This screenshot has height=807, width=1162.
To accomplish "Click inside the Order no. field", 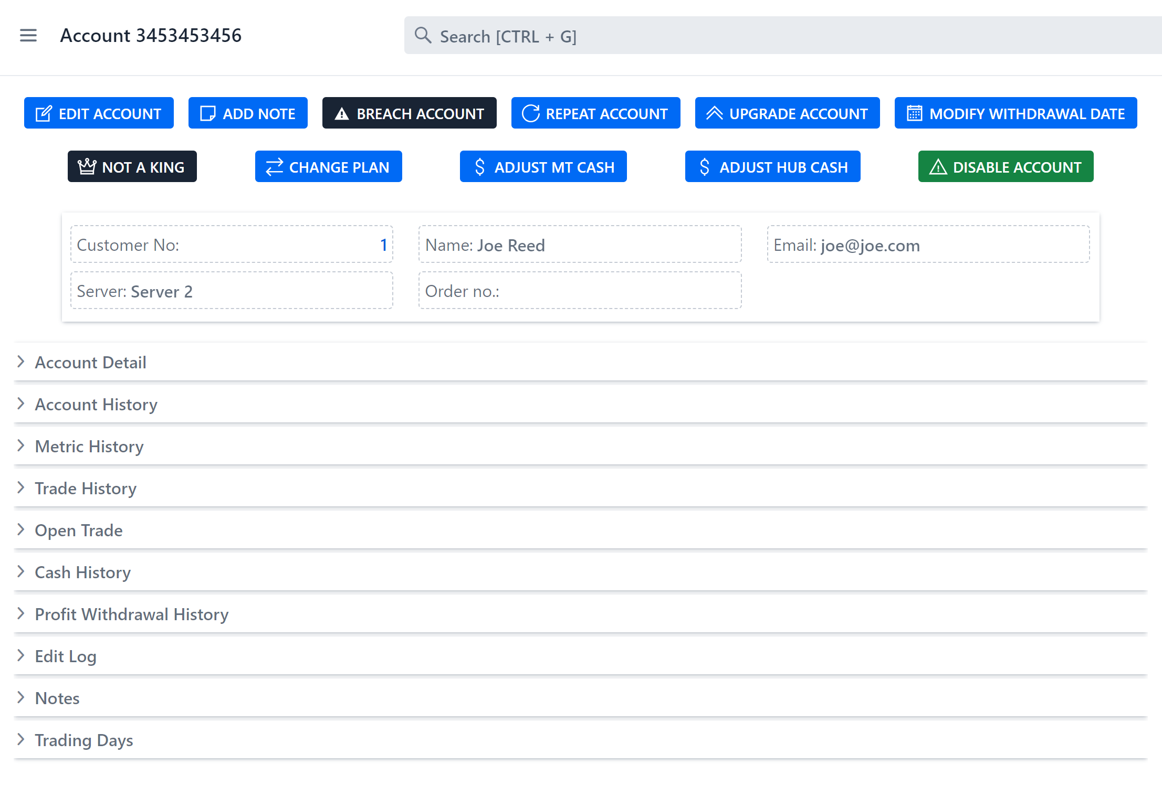I will click(x=579, y=291).
